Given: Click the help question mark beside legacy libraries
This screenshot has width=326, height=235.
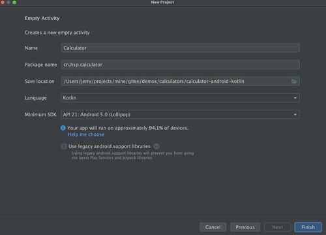Looking at the screenshot, I should pyautogui.click(x=156, y=146).
